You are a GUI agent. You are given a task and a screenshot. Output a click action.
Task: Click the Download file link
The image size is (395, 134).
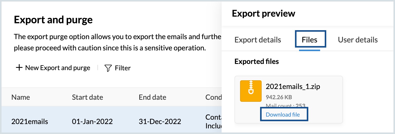(x=283, y=115)
